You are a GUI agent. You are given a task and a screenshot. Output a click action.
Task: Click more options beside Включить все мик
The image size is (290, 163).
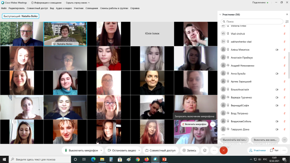[x=285, y=140]
